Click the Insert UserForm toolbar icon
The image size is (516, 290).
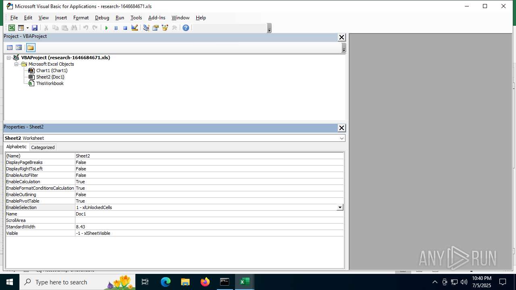tap(21, 28)
